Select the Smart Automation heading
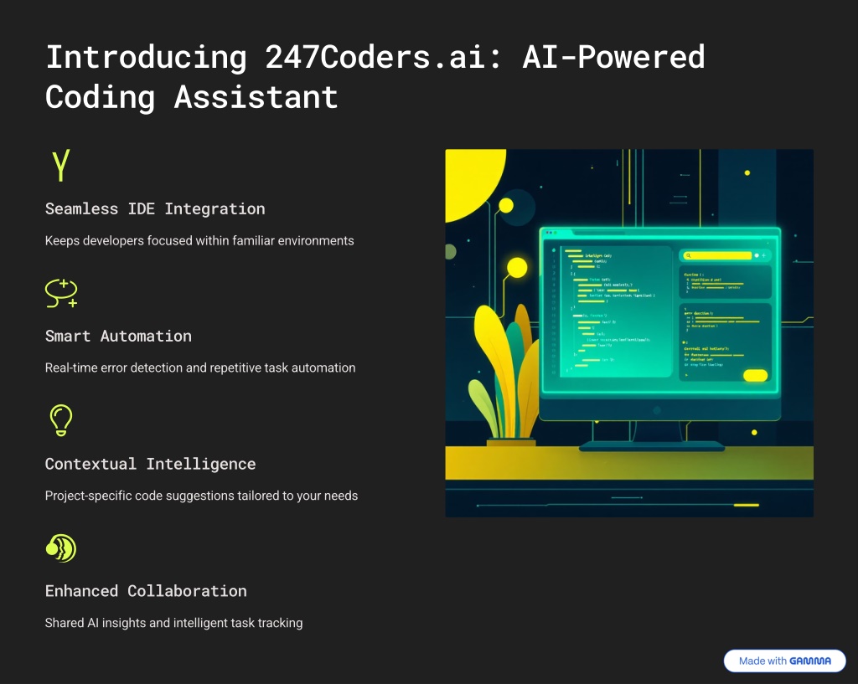Image resolution: width=858 pixels, height=684 pixels. coord(118,336)
